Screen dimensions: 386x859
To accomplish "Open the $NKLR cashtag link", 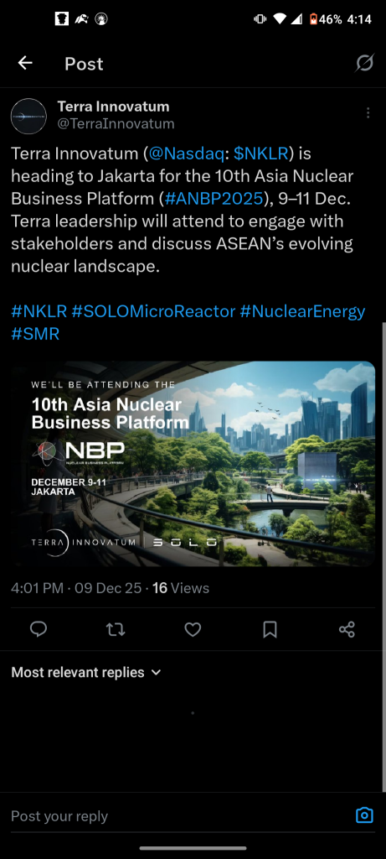I will [x=260, y=154].
